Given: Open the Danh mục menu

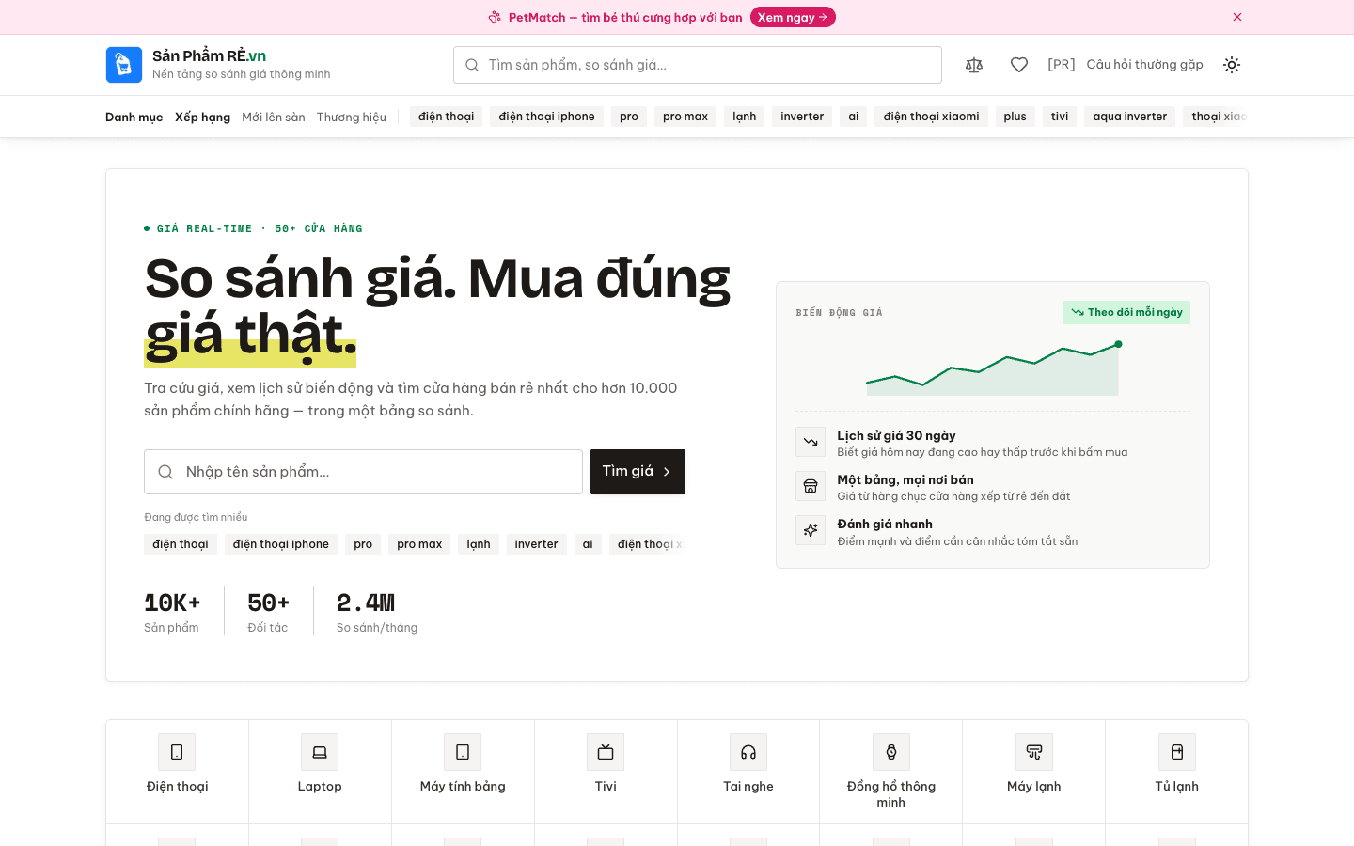Looking at the screenshot, I should click(134, 117).
